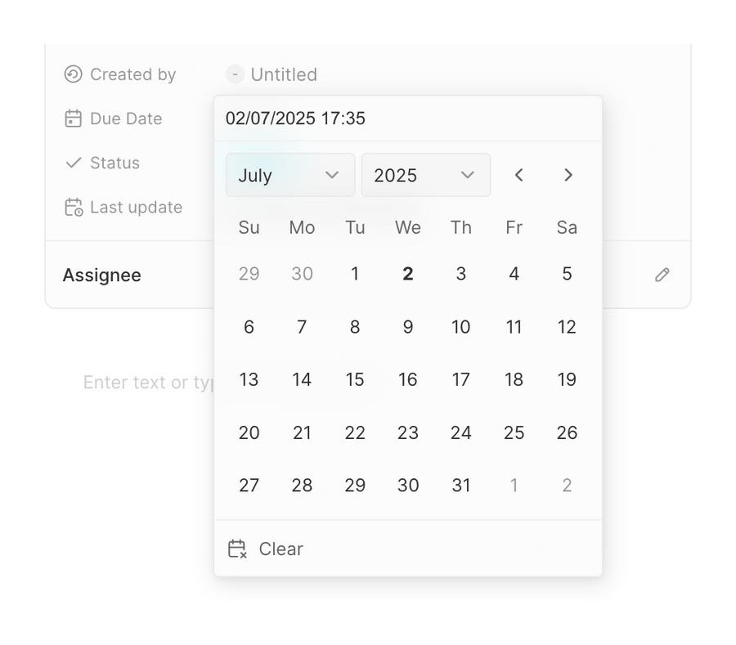Select July 23 in the calendar
This screenshot has width=736, height=645.
[408, 432]
